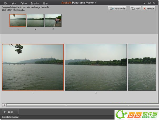The image size is (159, 120).
Task: Select thumbnail 1 in the top strip
Action: click(x=18, y=20)
